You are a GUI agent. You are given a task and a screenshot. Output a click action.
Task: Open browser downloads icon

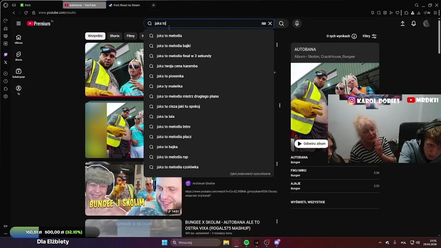pyautogui.click(x=419, y=13)
